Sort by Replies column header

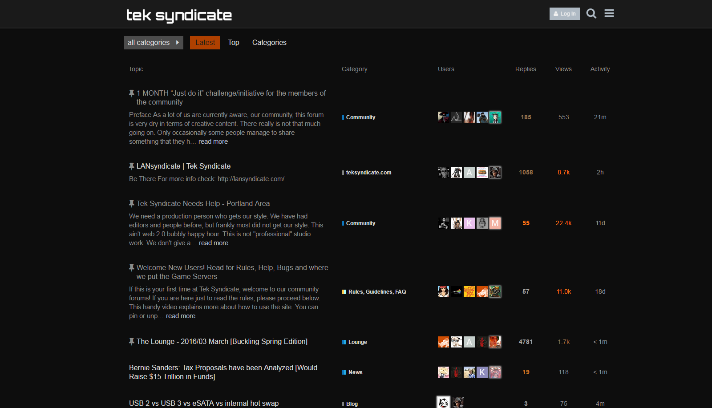(526, 69)
